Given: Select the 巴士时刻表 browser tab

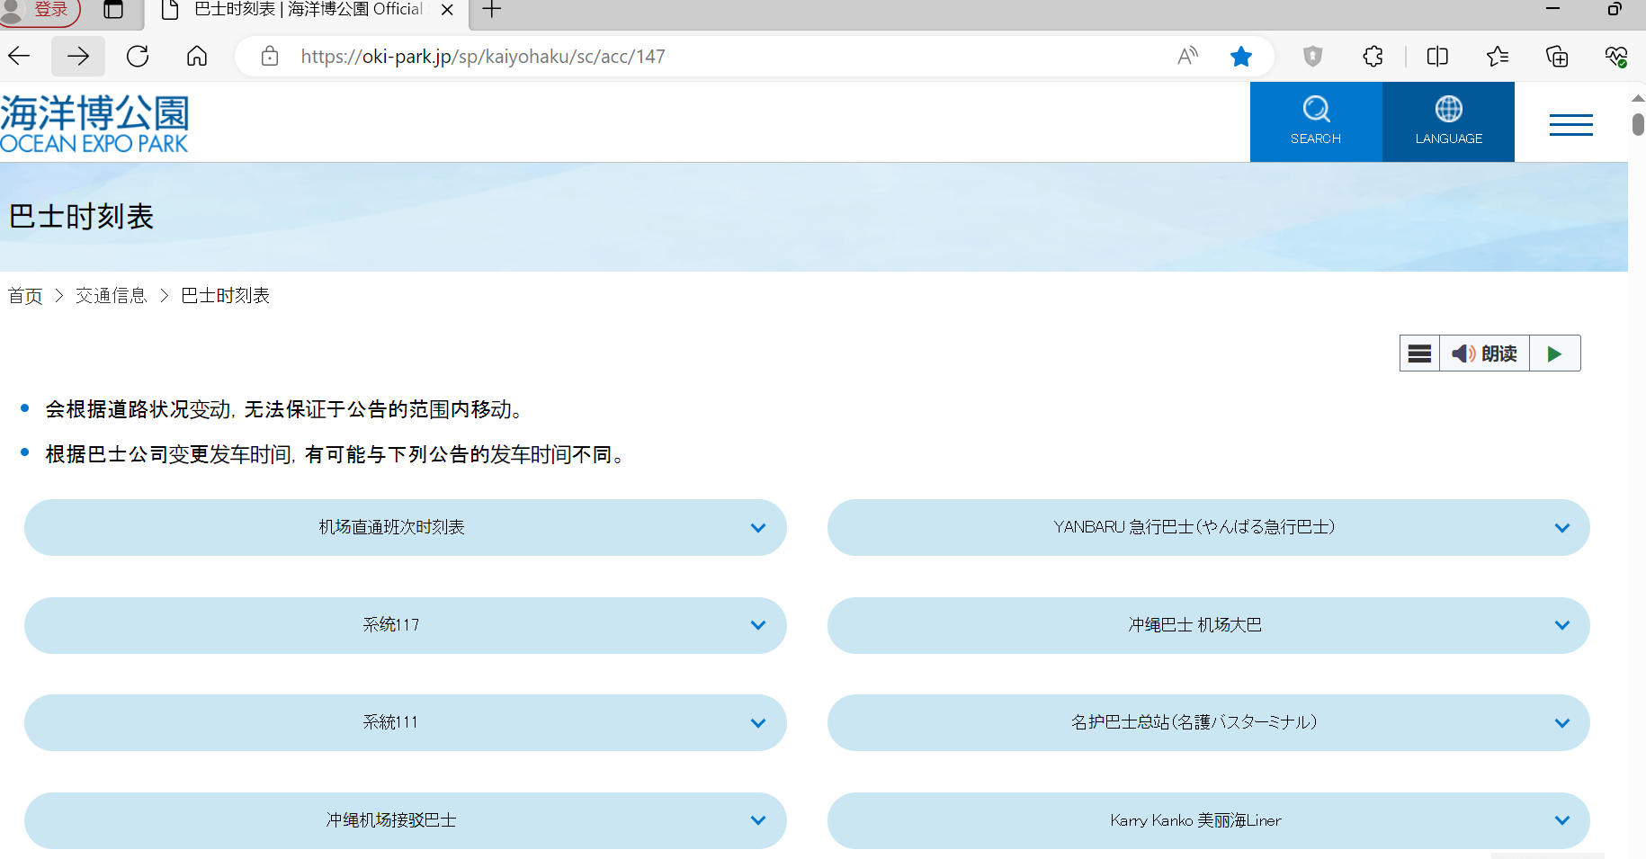Looking at the screenshot, I should [309, 10].
